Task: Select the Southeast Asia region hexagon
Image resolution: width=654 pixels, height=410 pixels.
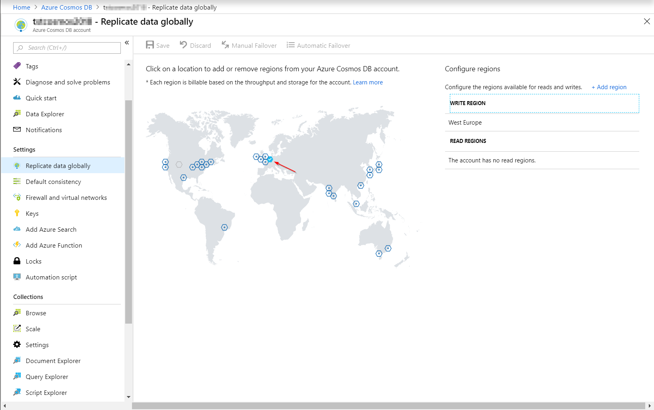Action: coord(356,204)
